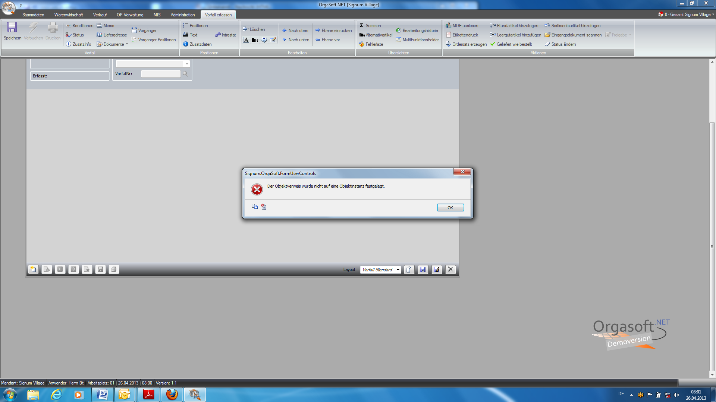
Task: Click Geliefert wie bestellt checkmark
Action: pos(493,44)
